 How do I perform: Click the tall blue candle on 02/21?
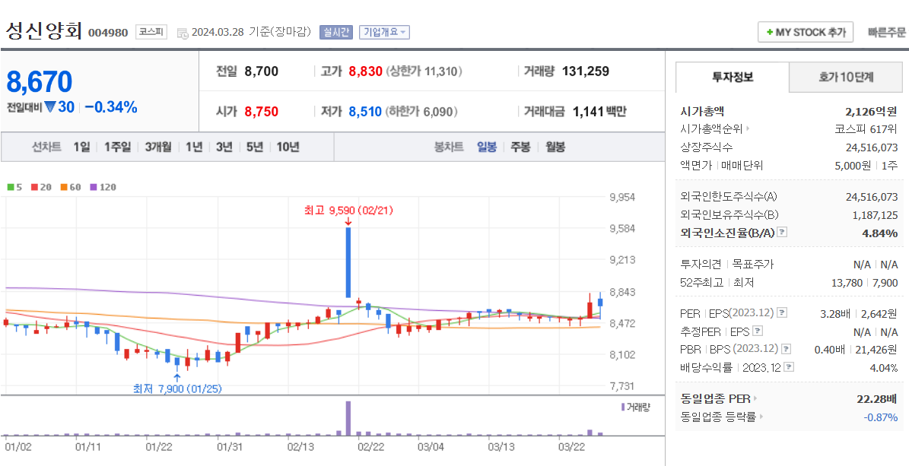coord(348,262)
